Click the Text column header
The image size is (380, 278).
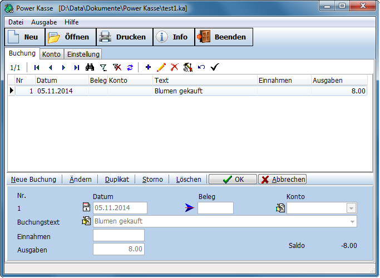205,81
